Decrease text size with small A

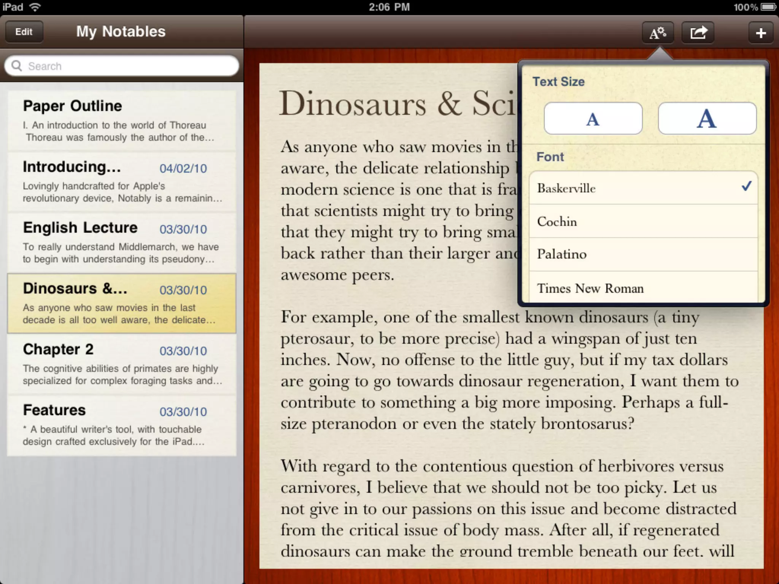pos(593,119)
